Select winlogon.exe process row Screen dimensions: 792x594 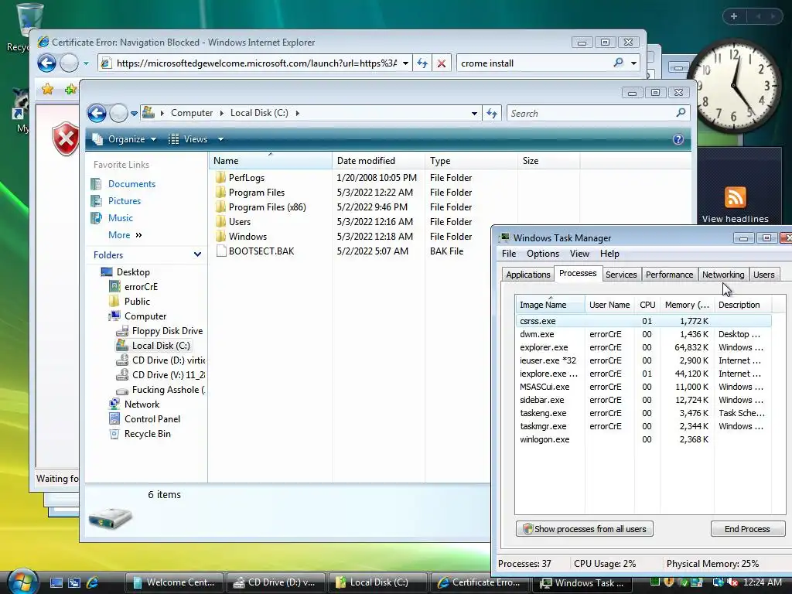[643, 439]
